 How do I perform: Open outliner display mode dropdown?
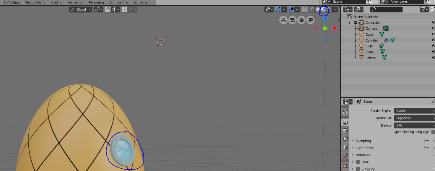tap(359, 9)
